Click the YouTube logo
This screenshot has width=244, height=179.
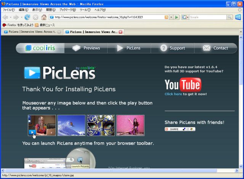pyautogui.click(x=183, y=85)
